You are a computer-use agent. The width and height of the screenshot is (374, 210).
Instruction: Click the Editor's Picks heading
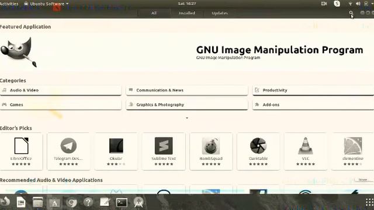[x=16, y=128]
